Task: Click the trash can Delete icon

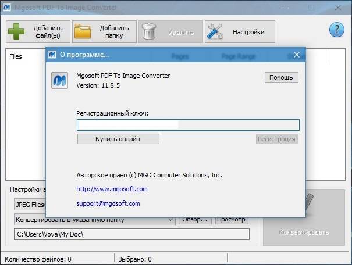Action: pos(150,31)
